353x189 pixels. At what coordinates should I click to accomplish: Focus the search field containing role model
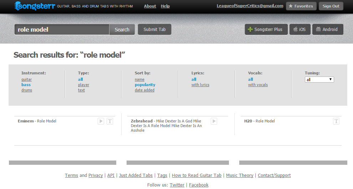[x=62, y=30]
